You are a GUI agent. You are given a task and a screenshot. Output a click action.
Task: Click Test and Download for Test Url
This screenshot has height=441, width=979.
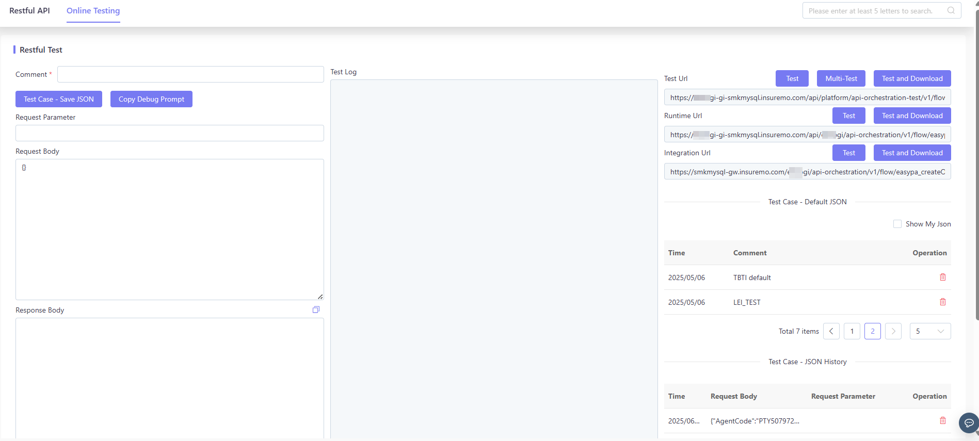pyautogui.click(x=912, y=78)
